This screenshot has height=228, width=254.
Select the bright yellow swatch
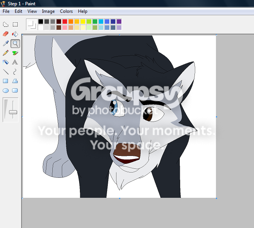83,22
